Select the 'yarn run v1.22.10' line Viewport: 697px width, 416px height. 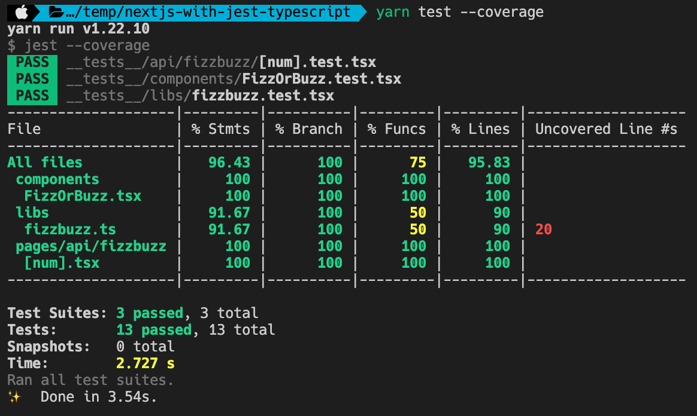[x=78, y=29]
